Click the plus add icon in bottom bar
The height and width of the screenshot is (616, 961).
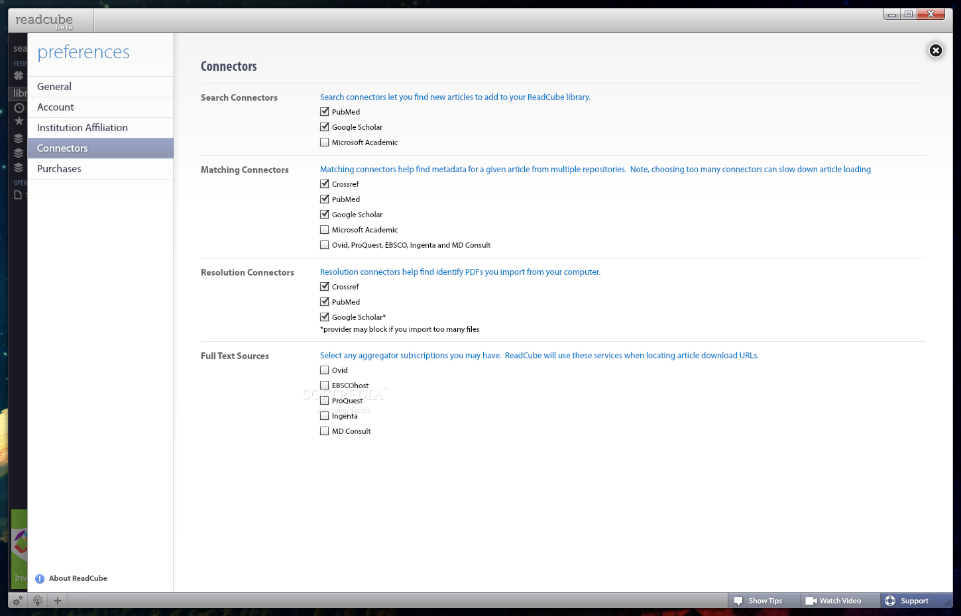coord(58,601)
